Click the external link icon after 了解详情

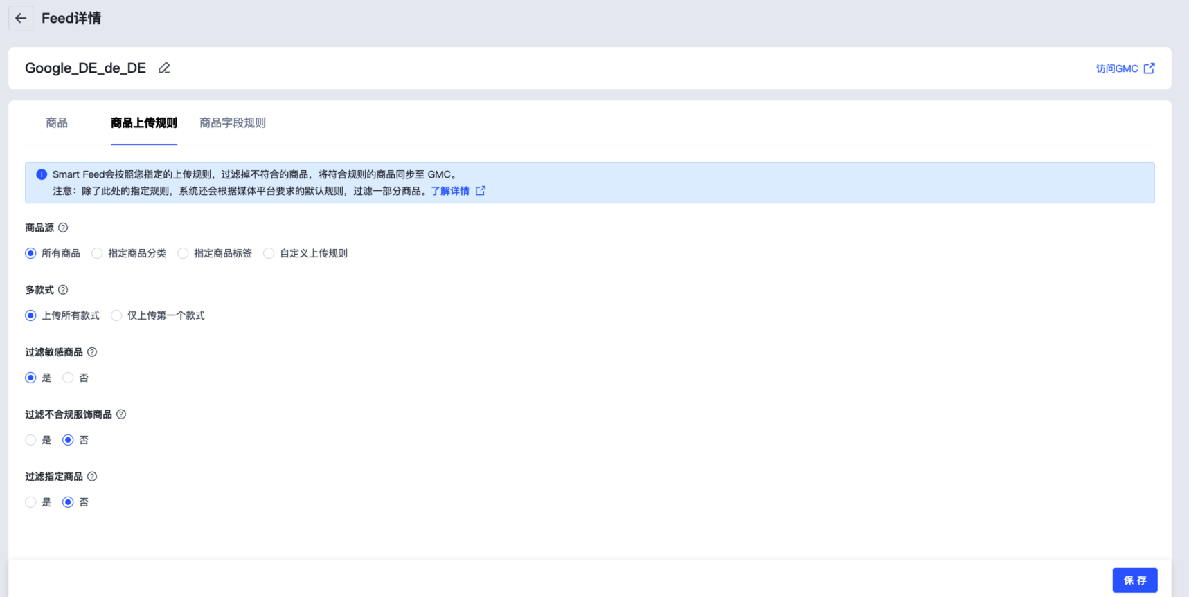click(481, 191)
